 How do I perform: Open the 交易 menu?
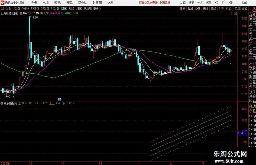[110, 3]
